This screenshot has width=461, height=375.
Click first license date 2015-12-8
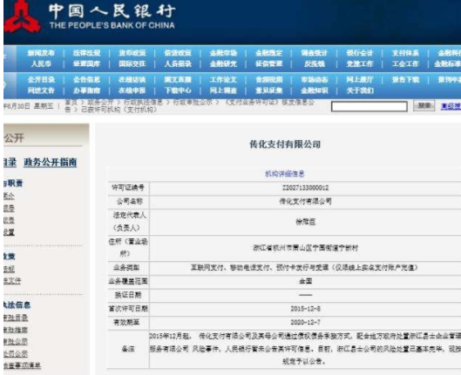click(306, 309)
